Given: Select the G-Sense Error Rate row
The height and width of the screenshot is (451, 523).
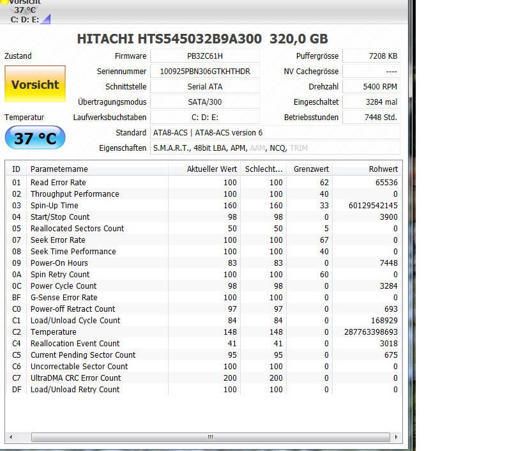Looking at the screenshot, I should click(204, 298).
